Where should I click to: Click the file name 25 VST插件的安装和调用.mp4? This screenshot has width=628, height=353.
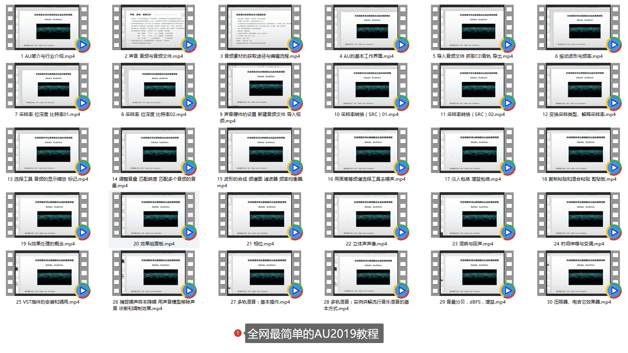(x=48, y=302)
